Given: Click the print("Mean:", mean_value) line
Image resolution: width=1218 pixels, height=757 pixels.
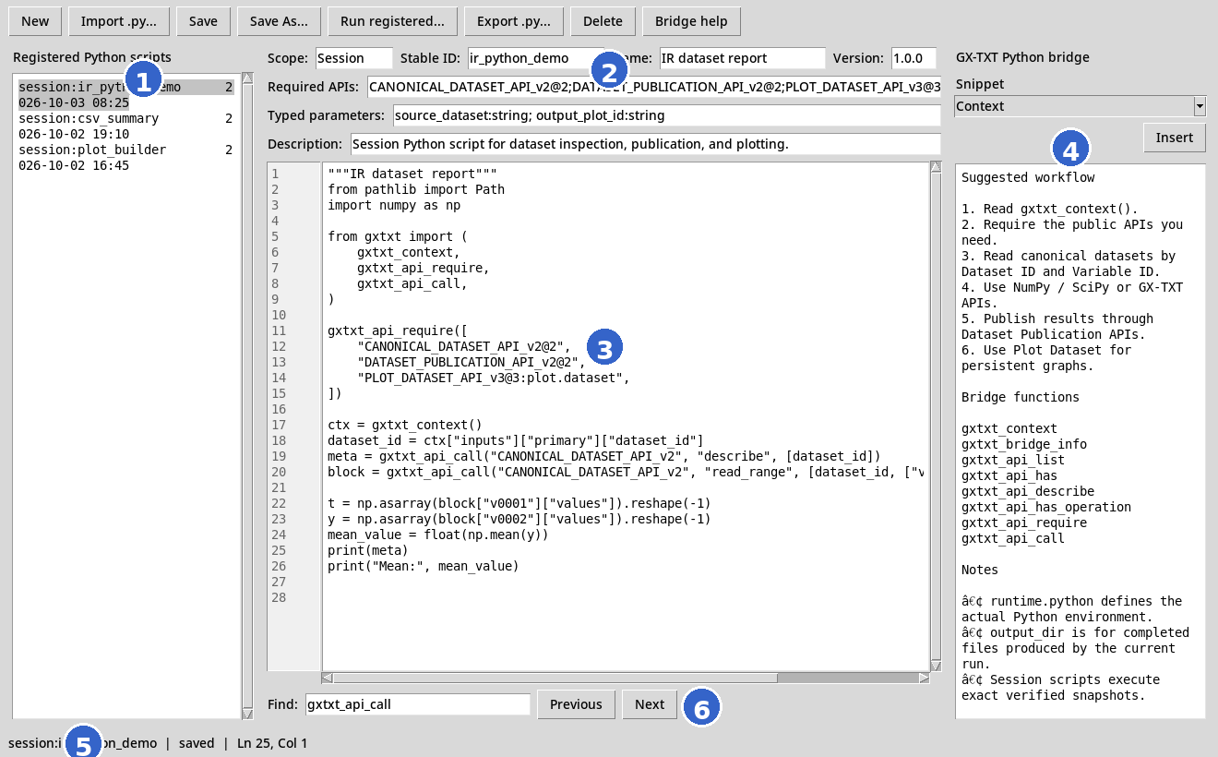Looking at the screenshot, I should 424,566.
